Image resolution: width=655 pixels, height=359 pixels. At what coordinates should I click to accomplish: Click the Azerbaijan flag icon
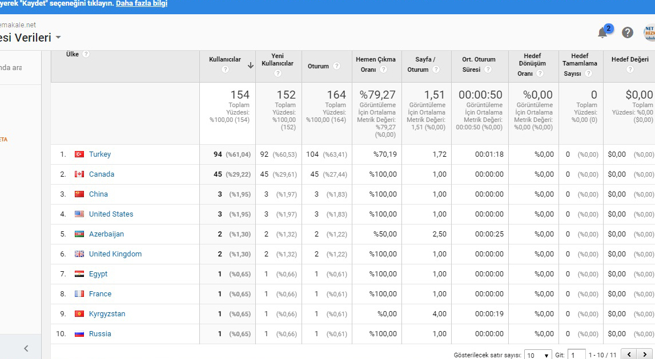tap(79, 234)
